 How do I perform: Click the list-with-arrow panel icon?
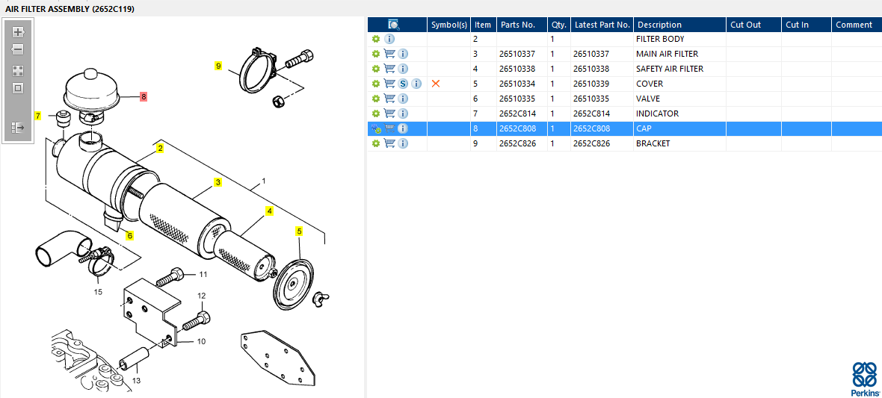point(18,128)
